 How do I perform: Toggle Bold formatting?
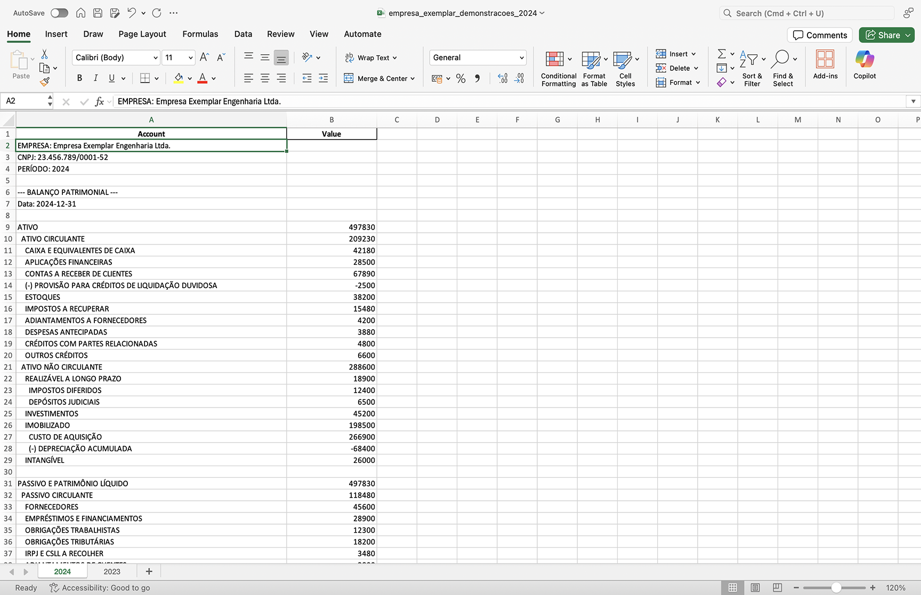(79, 78)
